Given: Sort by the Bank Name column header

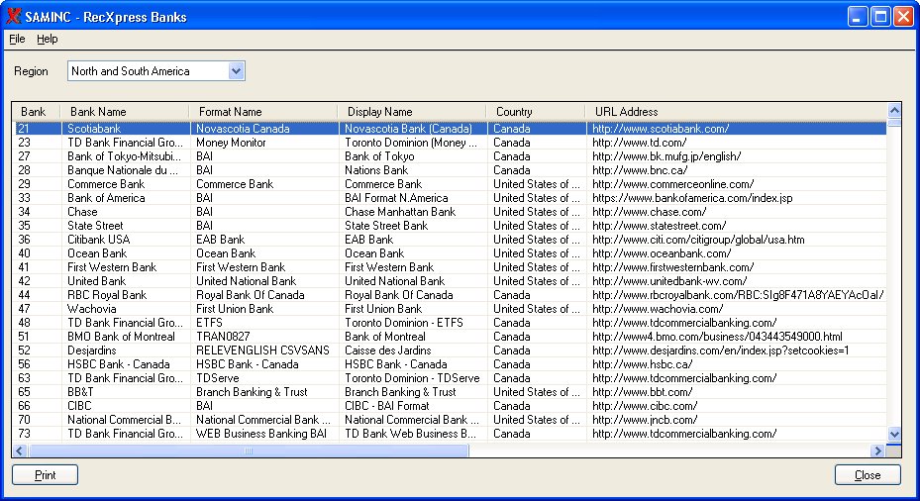Looking at the screenshot, I should pyautogui.click(x=125, y=112).
